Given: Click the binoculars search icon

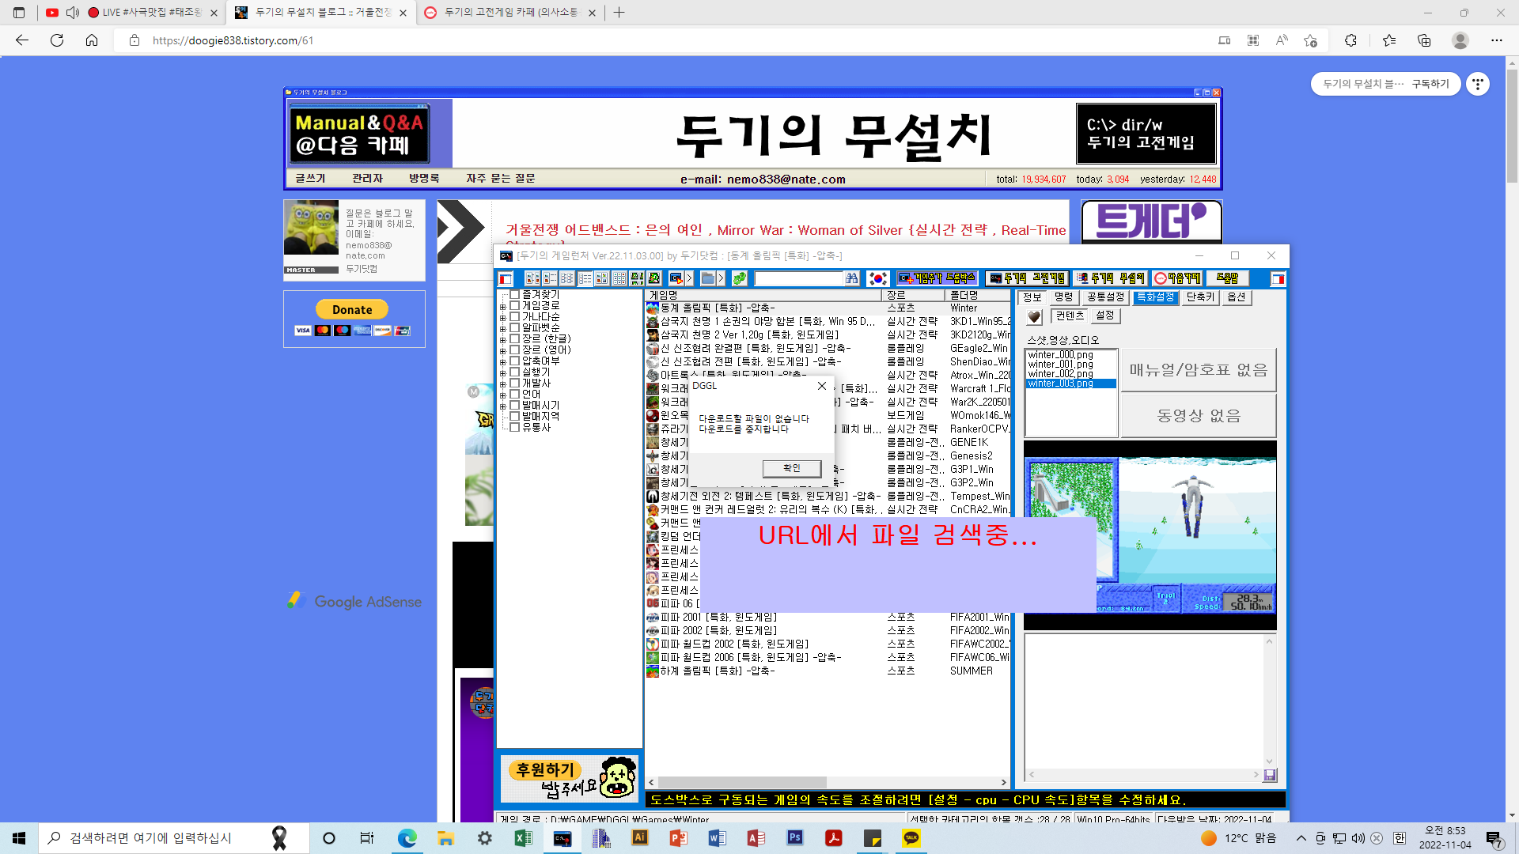Looking at the screenshot, I should (851, 278).
